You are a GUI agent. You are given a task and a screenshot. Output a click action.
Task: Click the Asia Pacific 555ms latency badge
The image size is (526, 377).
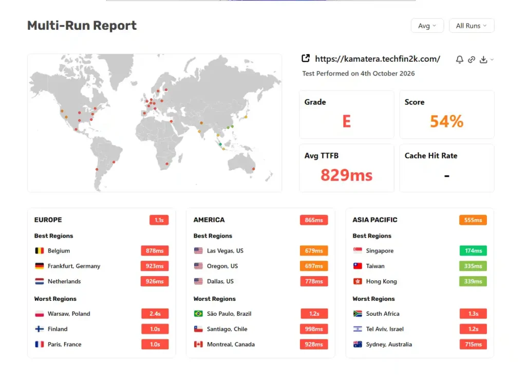(x=473, y=220)
